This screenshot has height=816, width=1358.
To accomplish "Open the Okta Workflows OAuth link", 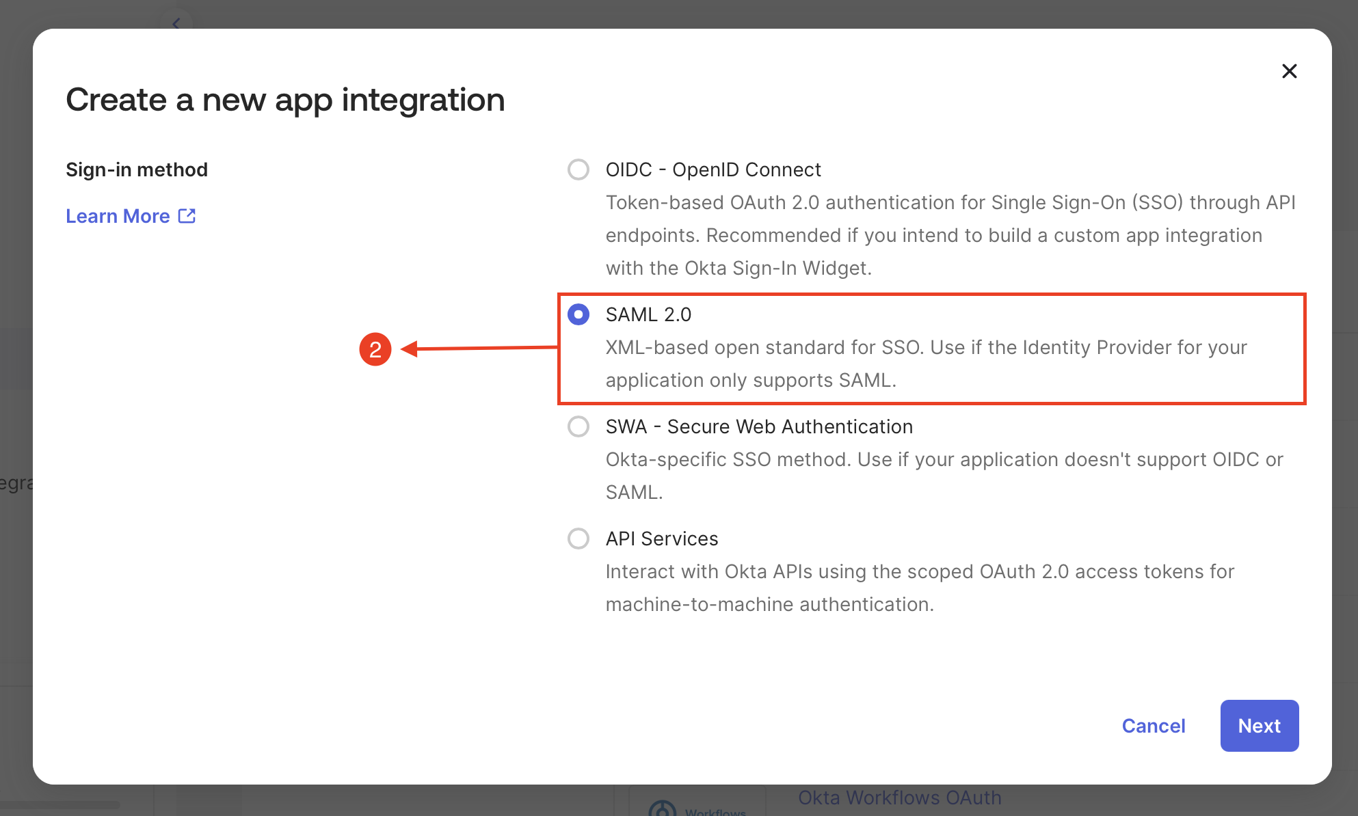I will click(x=899, y=798).
